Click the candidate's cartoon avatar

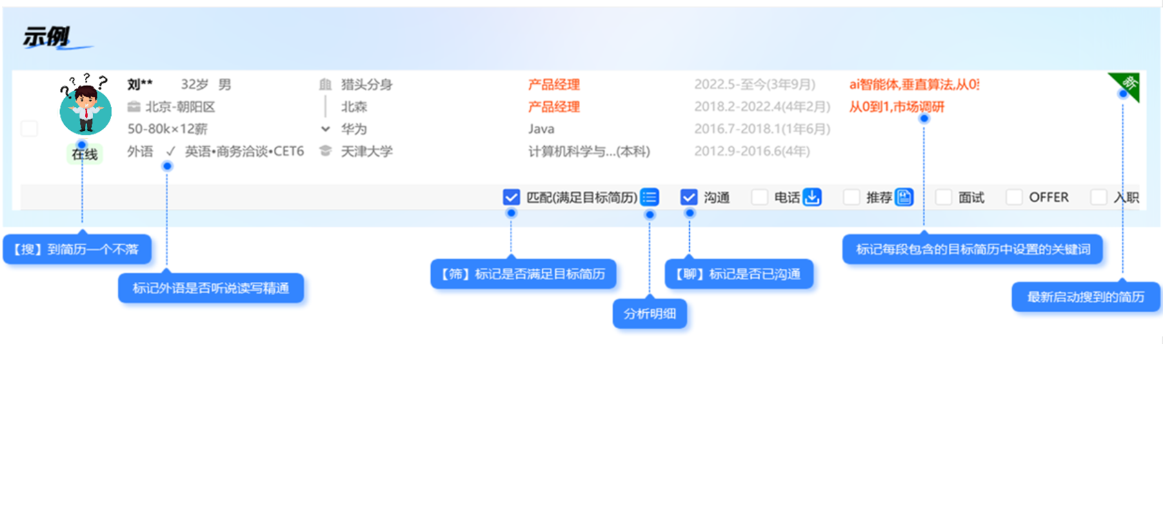click(85, 105)
